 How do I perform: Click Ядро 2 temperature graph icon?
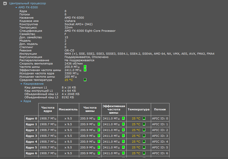click(x=144, y=130)
